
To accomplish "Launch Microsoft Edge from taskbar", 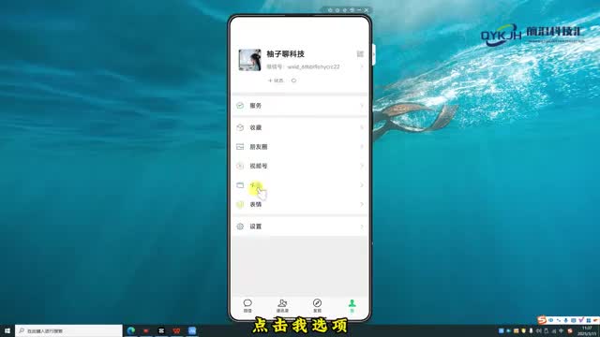I will point(131,330).
